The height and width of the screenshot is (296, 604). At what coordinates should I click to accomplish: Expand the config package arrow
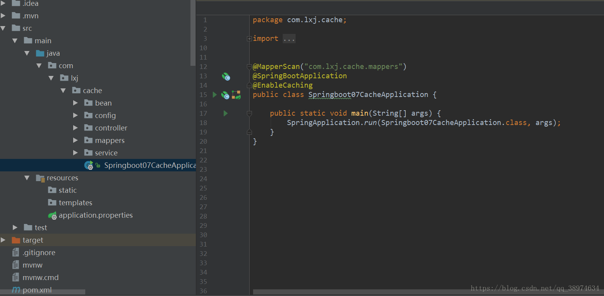76,115
